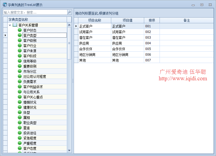Select the 客户来源 tree item
The width and height of the screenshot is (216, 156).
[45, 51]
